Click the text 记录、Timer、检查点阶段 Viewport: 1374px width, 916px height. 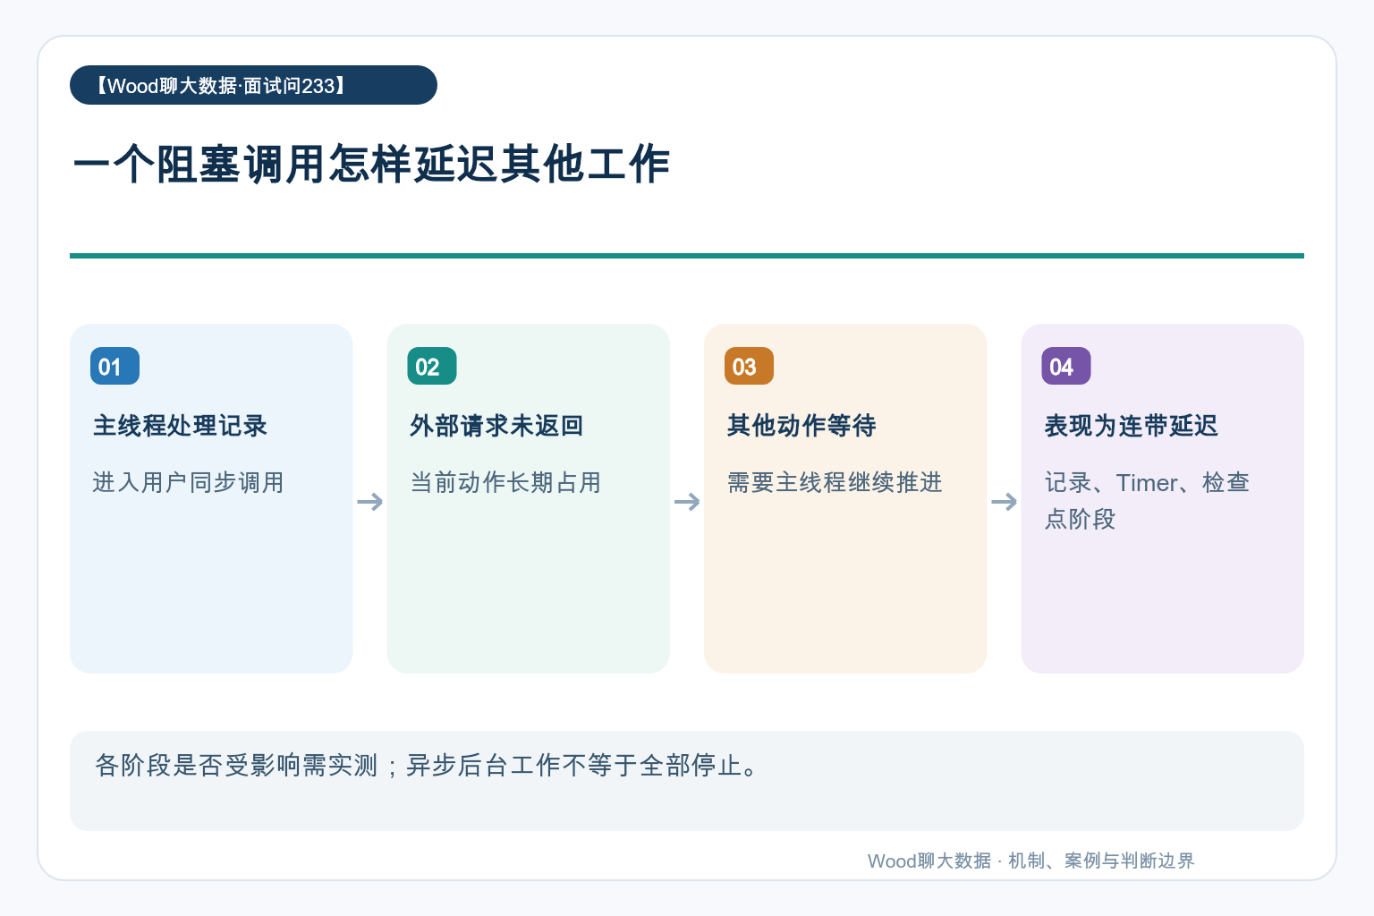[1147, 500]
